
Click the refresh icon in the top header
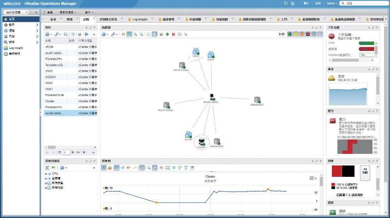pos(285,3)
